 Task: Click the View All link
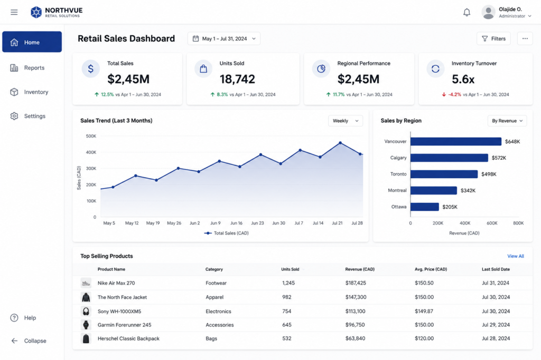pyautogui.click(x=516, y=256)
